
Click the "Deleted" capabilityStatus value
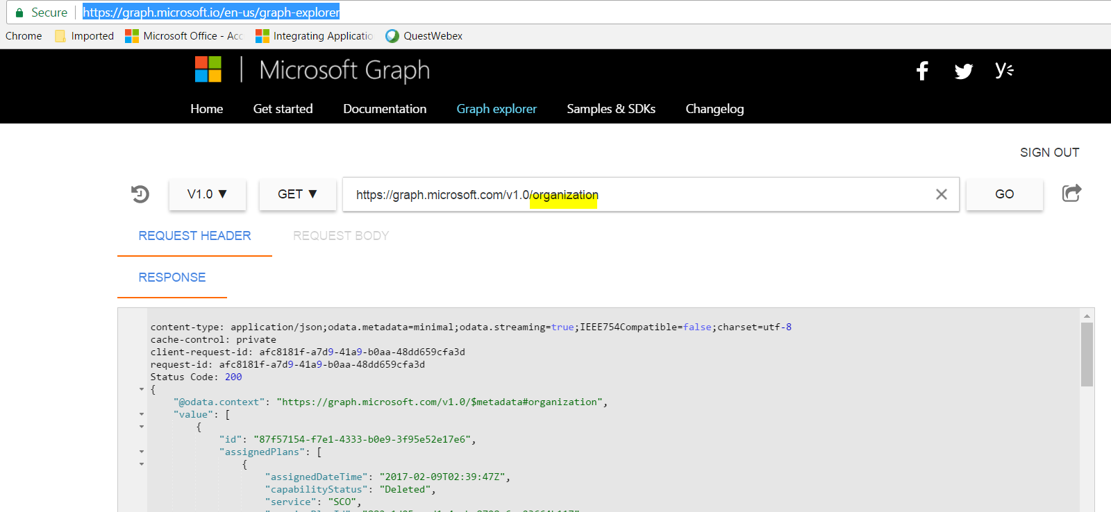(x=406, y=490)
